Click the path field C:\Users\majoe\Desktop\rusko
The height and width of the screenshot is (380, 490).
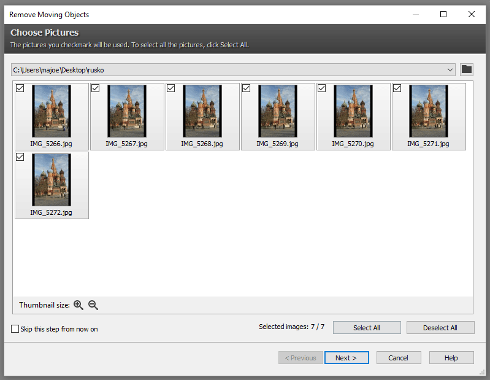point(233,70)
